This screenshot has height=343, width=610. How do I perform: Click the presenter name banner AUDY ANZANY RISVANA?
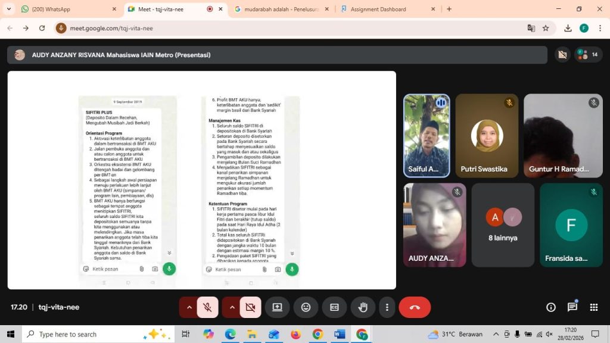(121, 55)
